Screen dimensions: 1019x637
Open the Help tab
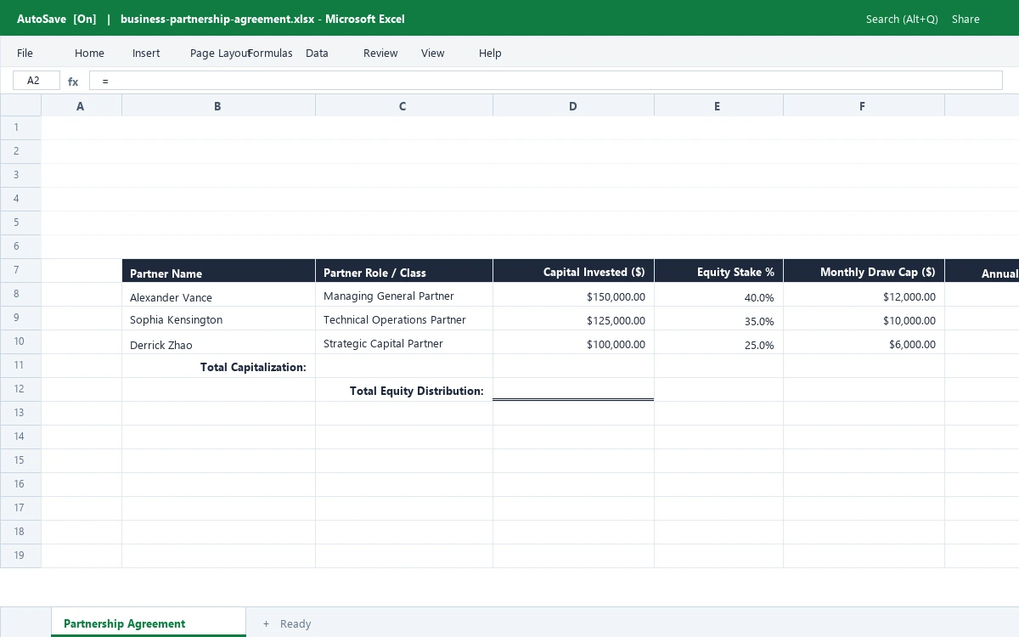click(x=490, y=53)
